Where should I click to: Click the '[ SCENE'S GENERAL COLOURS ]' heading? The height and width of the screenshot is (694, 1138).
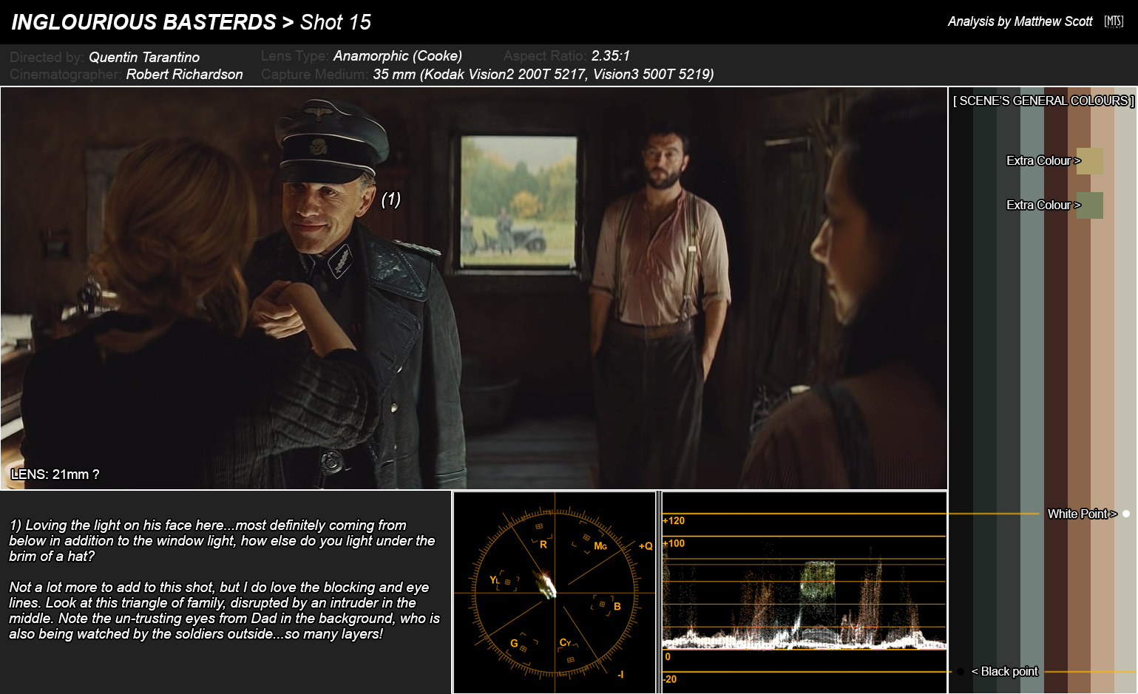coord(1043,101)
